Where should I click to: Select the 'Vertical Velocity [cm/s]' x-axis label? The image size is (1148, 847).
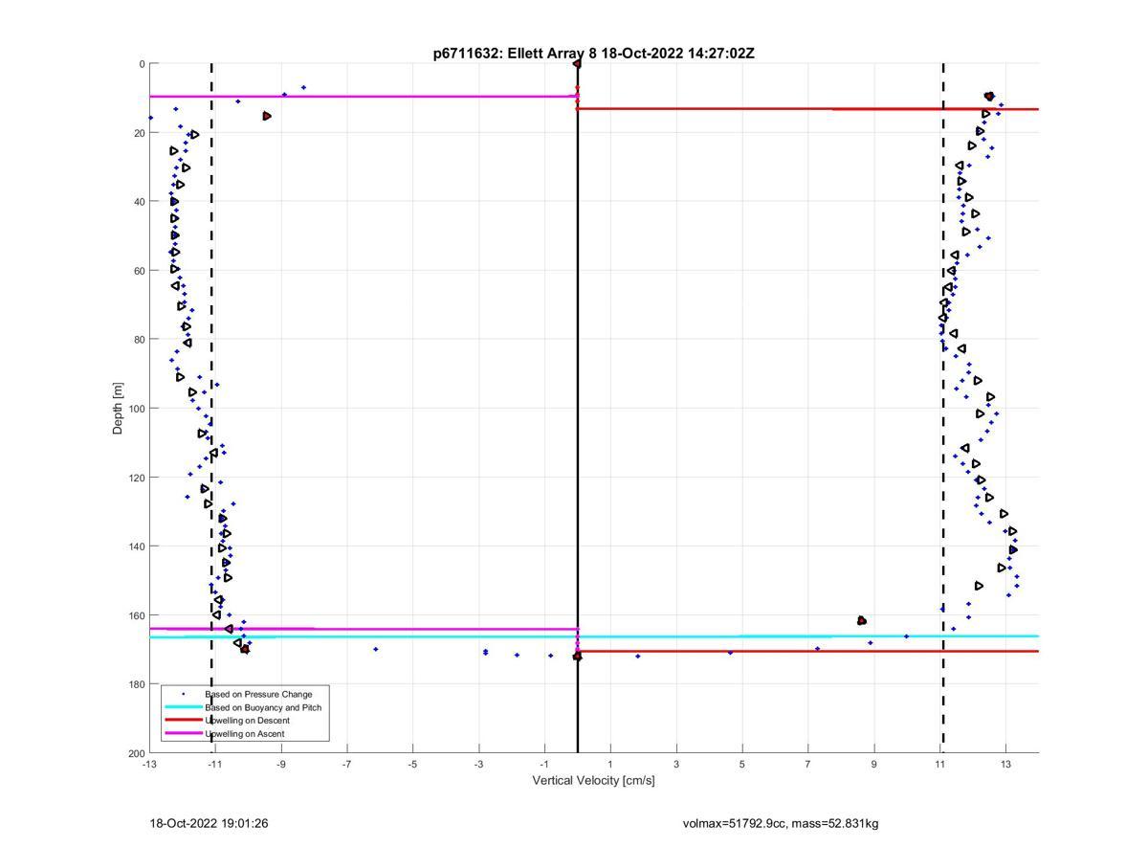(593, 781)
